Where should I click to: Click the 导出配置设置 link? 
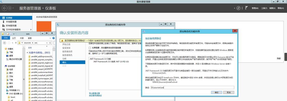[94, 93]
